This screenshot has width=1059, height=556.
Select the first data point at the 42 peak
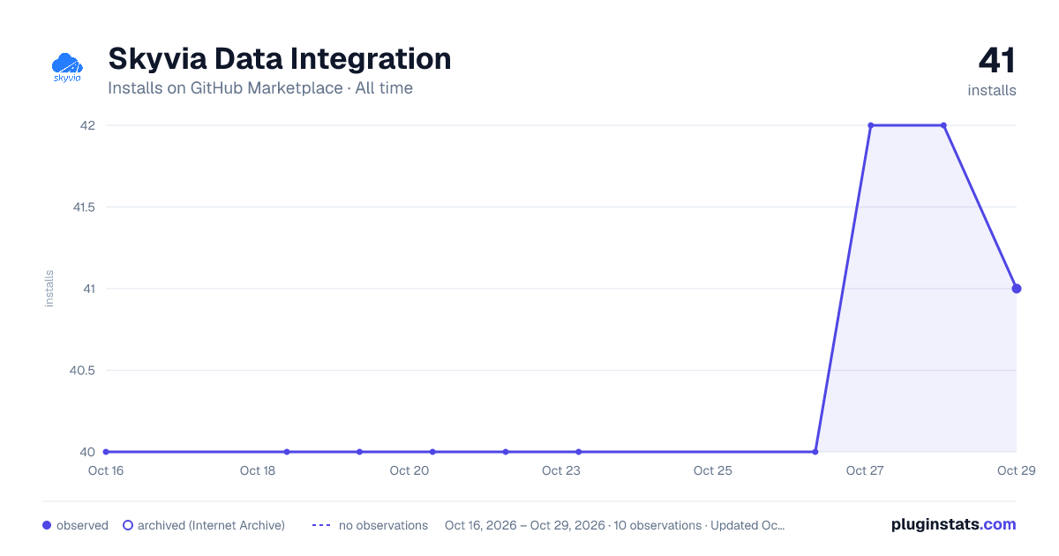[x=871, y=125]
